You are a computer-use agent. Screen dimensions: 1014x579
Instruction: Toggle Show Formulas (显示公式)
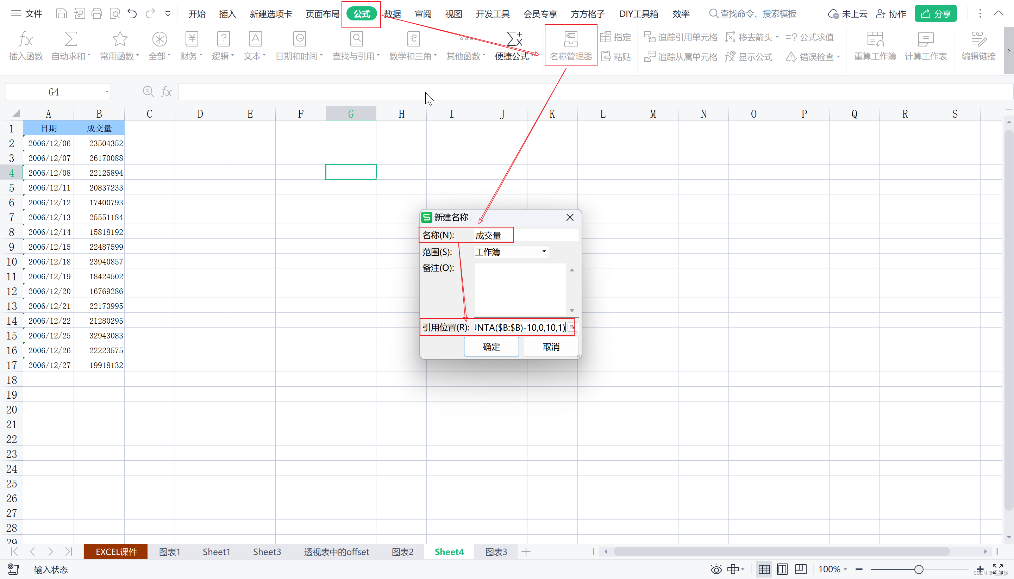click(x=749, y=56)
